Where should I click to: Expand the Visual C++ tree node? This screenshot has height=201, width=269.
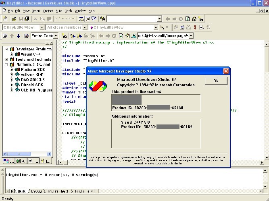(x=12, y=54)
